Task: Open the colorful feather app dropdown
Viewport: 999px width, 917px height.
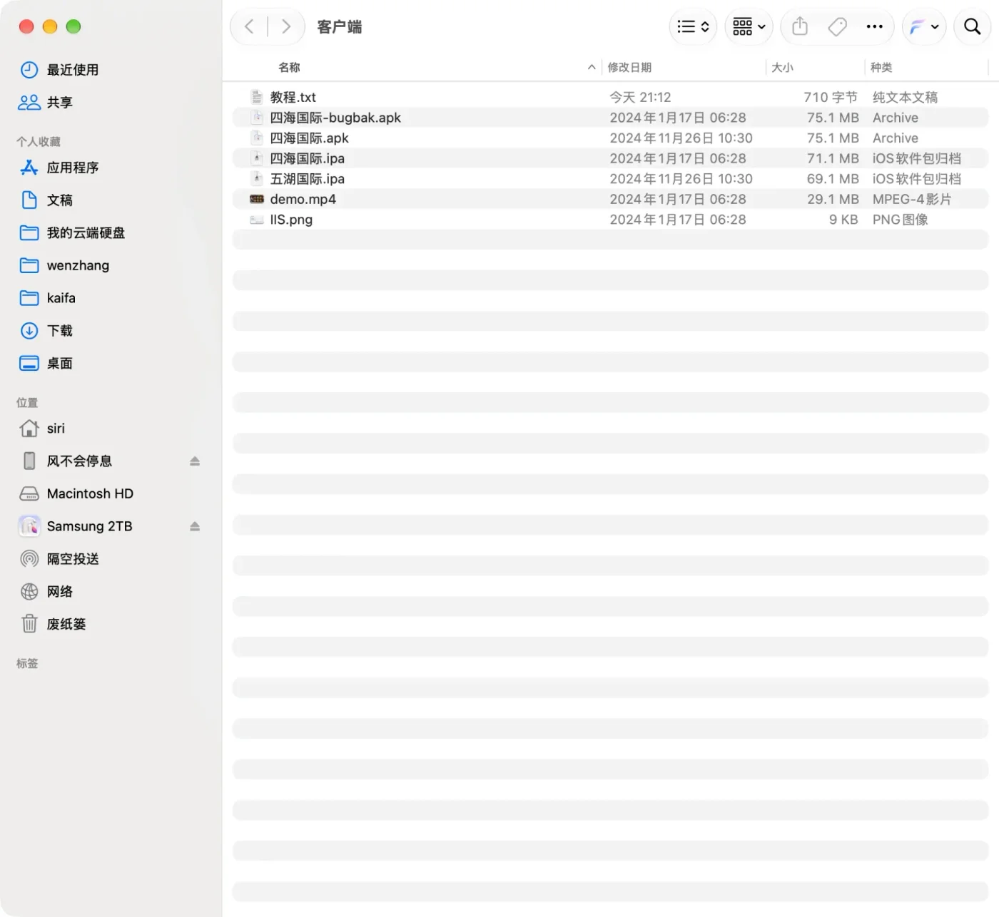Action: coord(924,27)
